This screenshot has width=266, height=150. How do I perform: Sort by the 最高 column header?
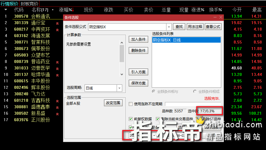tap(257, 10)
